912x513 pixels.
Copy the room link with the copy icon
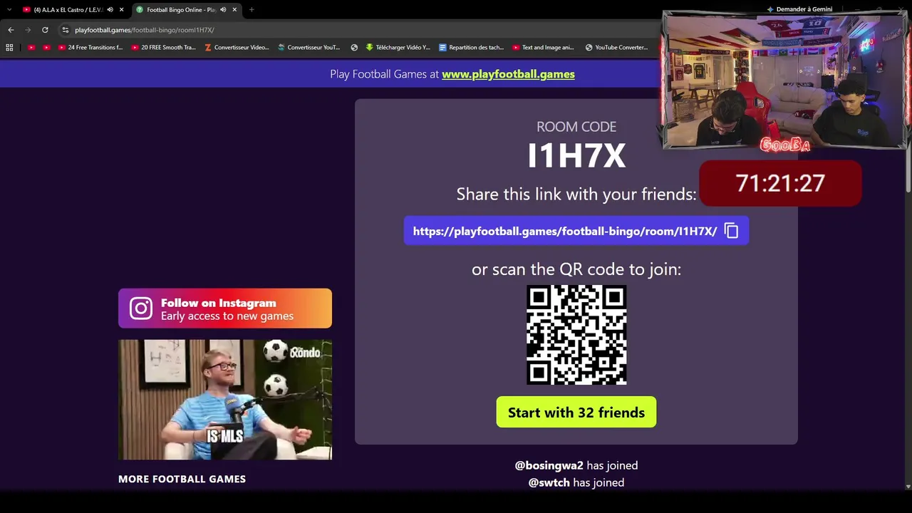click(x=731, y=231)
